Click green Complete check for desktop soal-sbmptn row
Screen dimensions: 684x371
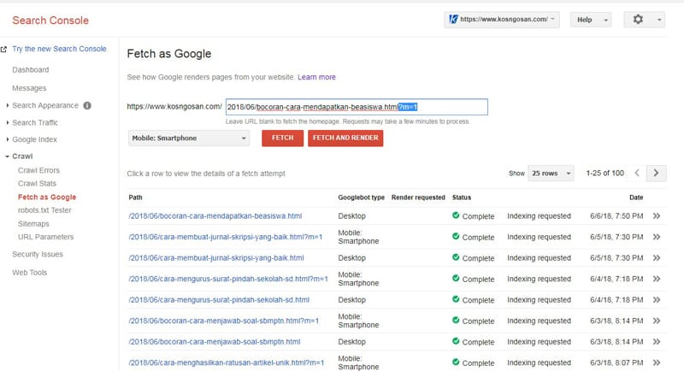(x=456, y=341)
